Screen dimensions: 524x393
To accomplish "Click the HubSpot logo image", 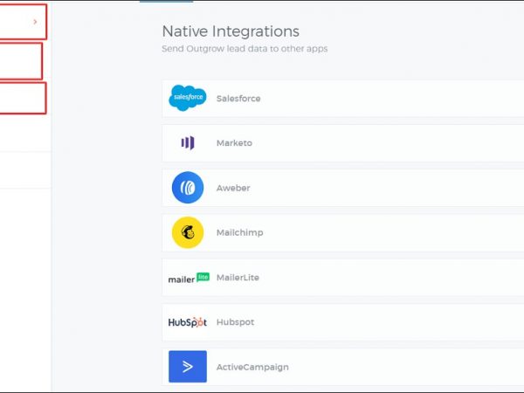I will coord(187,322).
